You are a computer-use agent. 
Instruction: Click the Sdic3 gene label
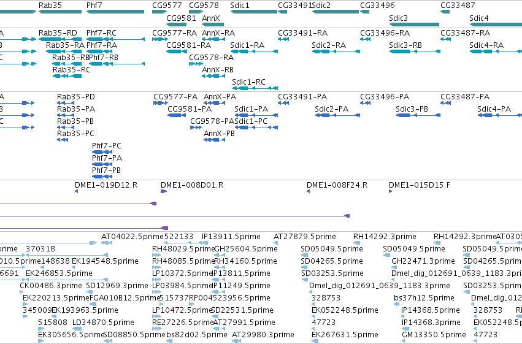tap(398, 18)
